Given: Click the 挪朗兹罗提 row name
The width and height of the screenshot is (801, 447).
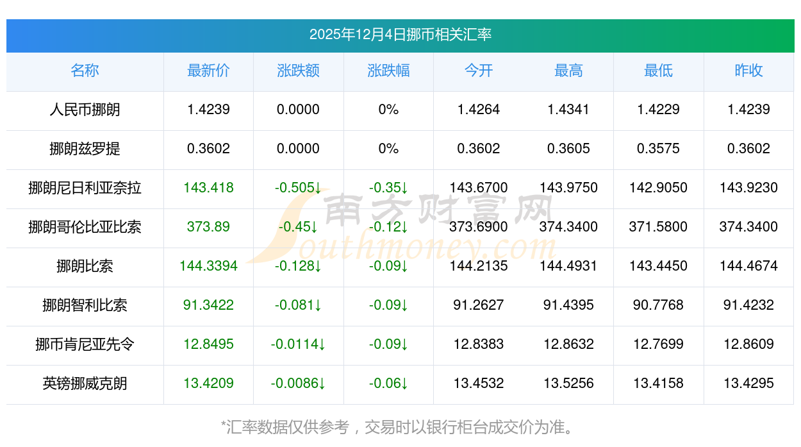Looking at the screenshot, I should click(85, 149).
